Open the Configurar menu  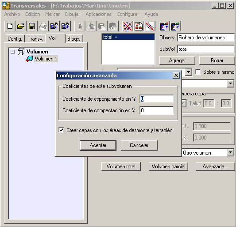[128, 14]
